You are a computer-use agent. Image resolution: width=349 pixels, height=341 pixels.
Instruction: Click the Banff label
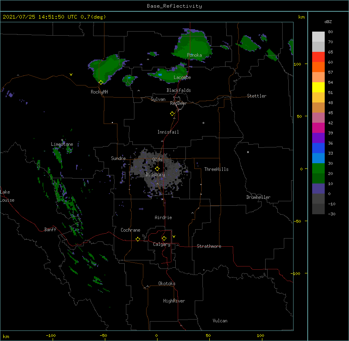coord(50,230)
